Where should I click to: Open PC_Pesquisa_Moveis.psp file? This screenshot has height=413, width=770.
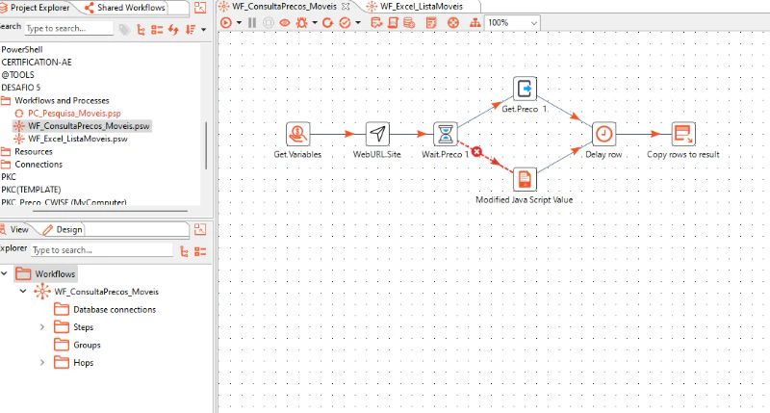[74, 114]
